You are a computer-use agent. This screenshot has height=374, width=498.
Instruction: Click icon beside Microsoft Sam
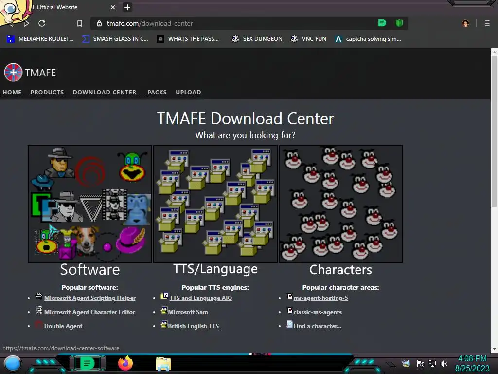(164, 310)
